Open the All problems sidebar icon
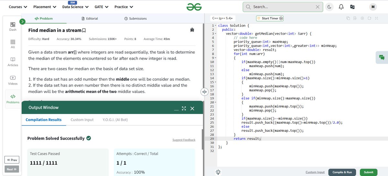 tap(13, 44)
